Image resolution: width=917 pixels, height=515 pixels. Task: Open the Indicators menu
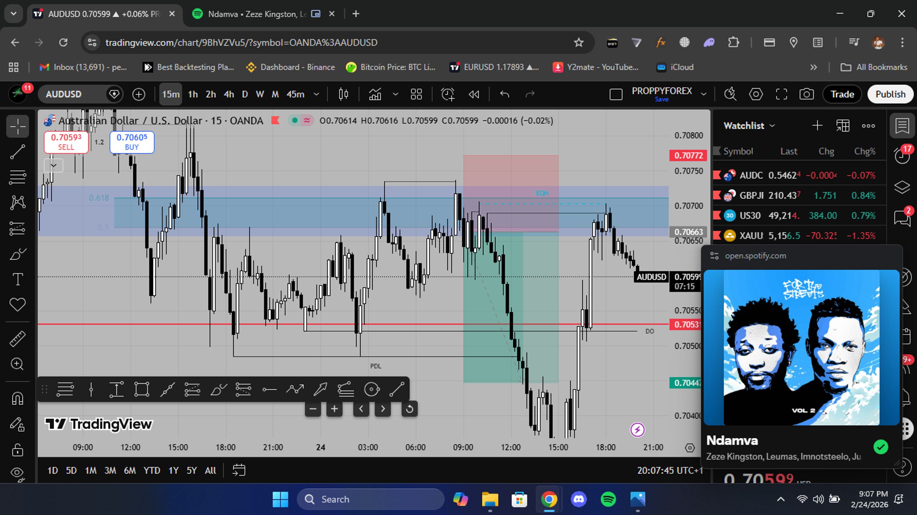(375, 94)
